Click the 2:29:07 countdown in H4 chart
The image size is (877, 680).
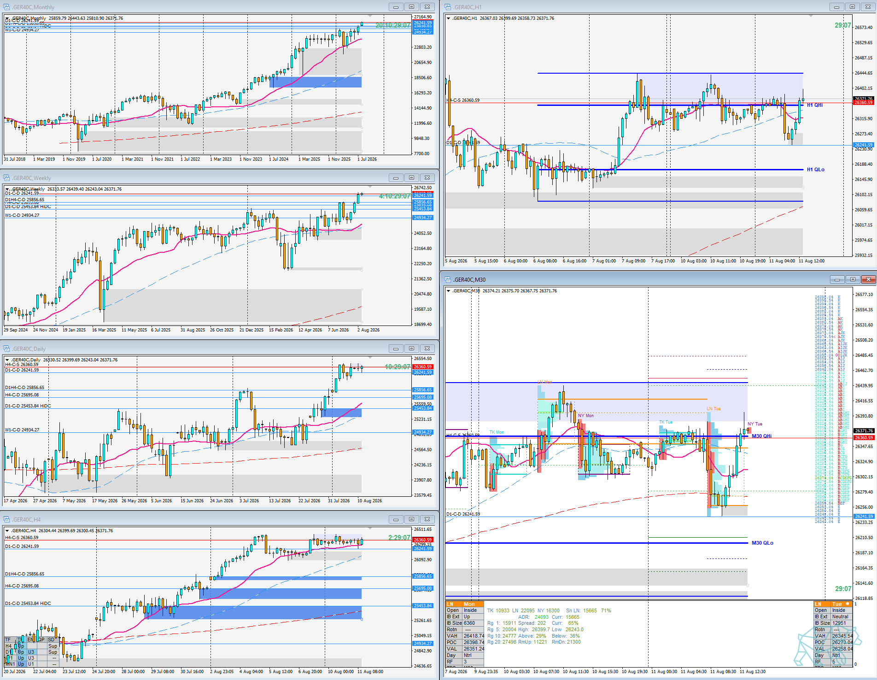click(399, 538)
